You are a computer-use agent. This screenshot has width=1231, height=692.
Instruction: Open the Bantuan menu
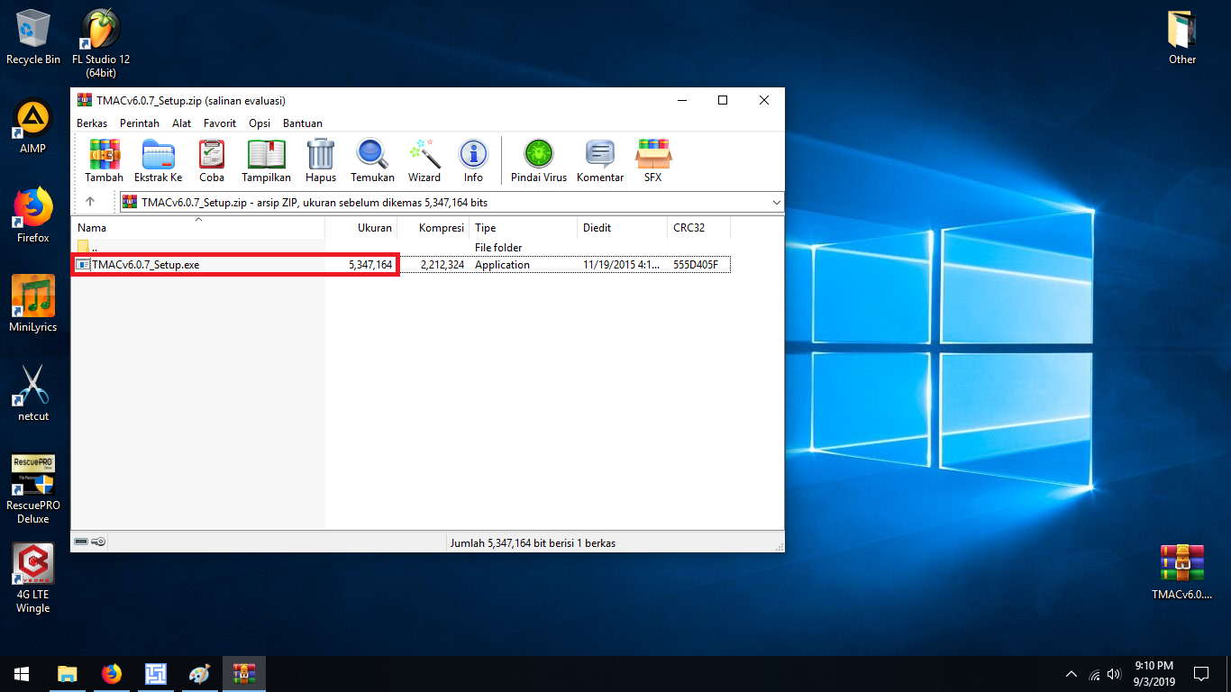(x=303, y=123)
